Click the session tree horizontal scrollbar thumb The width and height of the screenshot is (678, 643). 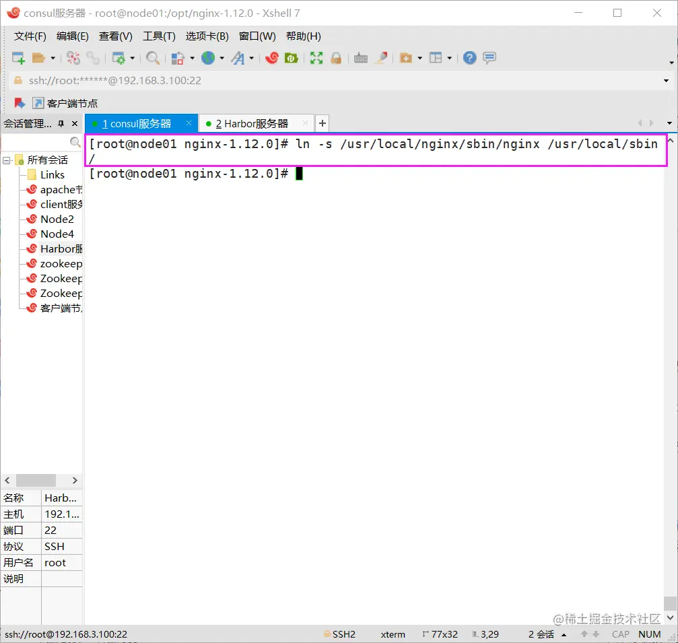36,481
